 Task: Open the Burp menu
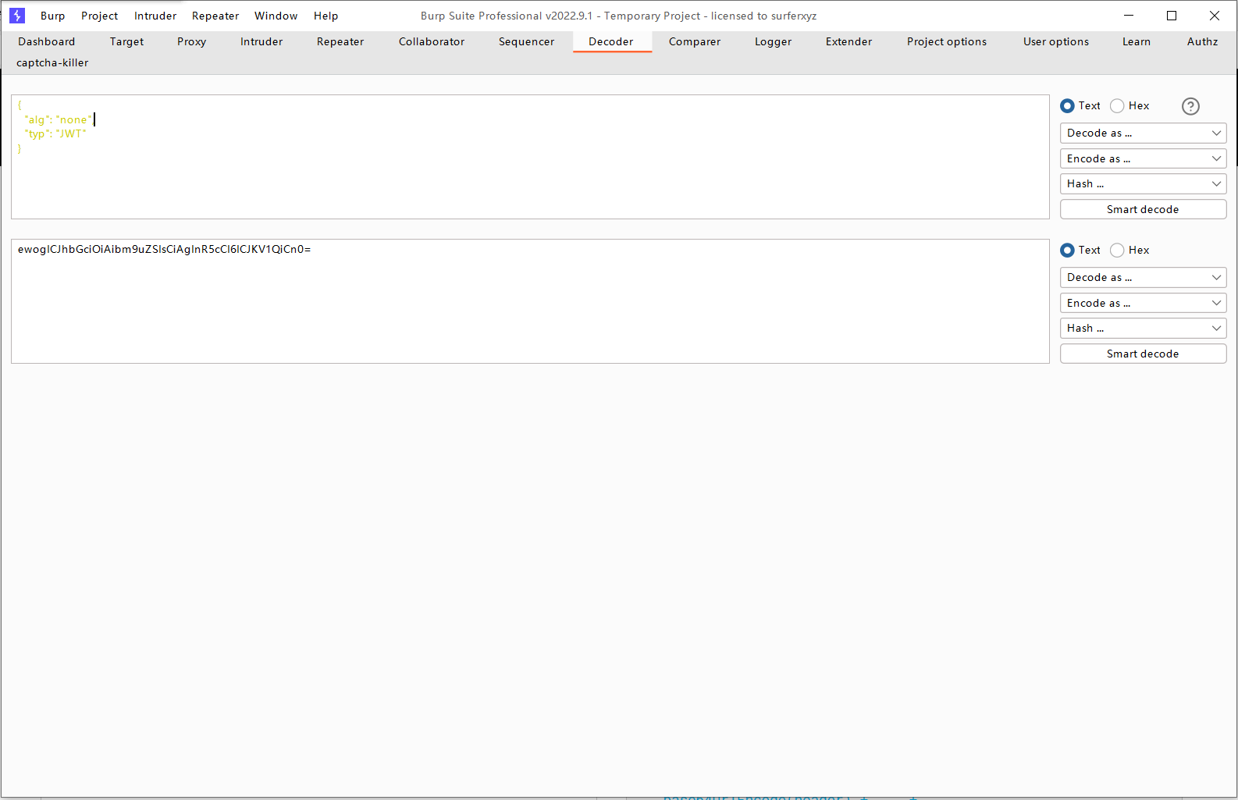tap(53, 16)
